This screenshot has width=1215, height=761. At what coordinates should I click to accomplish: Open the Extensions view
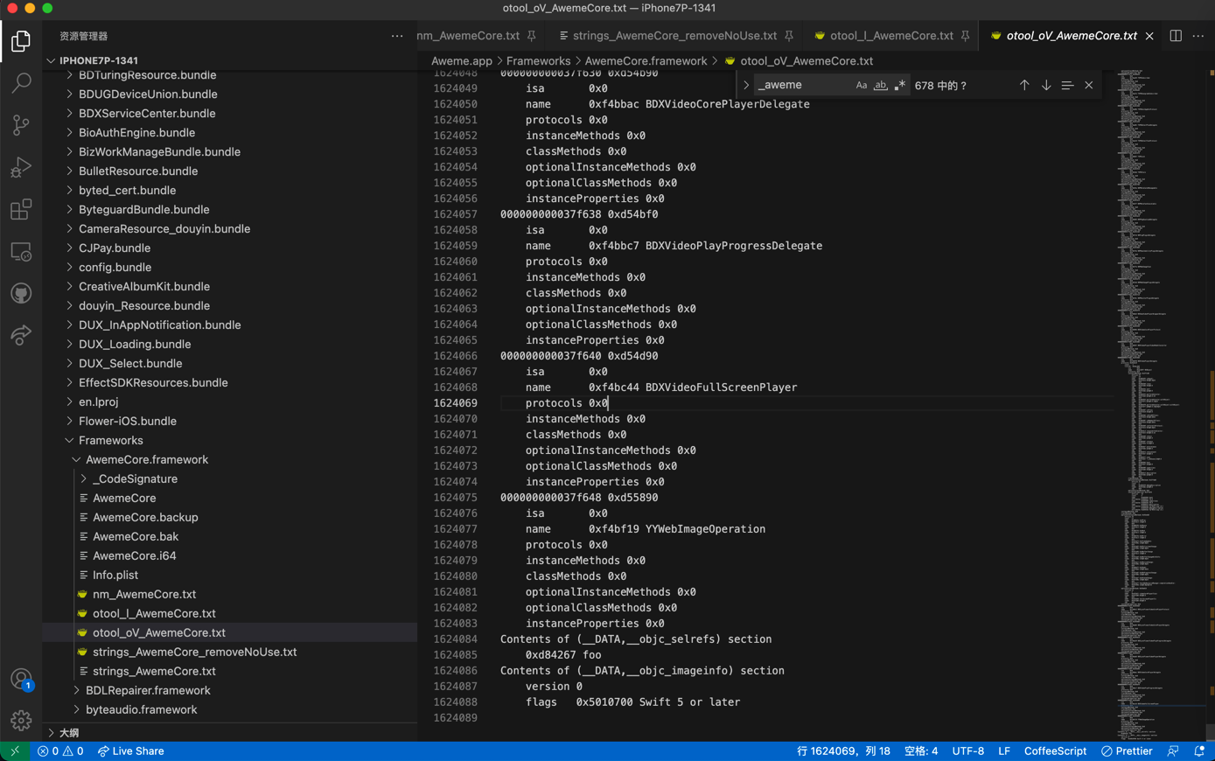pos(21,209)
